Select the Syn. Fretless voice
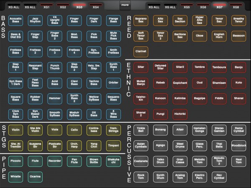The width and height of the screenshot is (251, 188). coord(94,52)
